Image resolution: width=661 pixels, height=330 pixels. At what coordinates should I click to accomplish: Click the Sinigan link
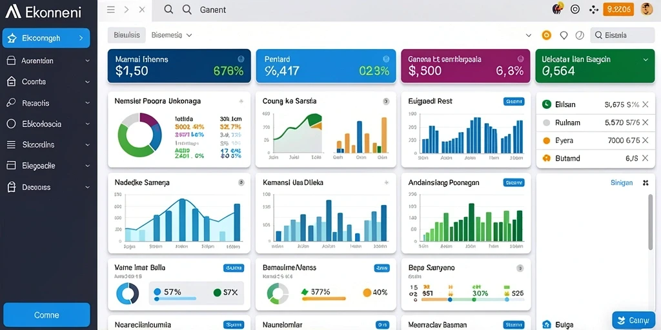(x=622, y=182)
